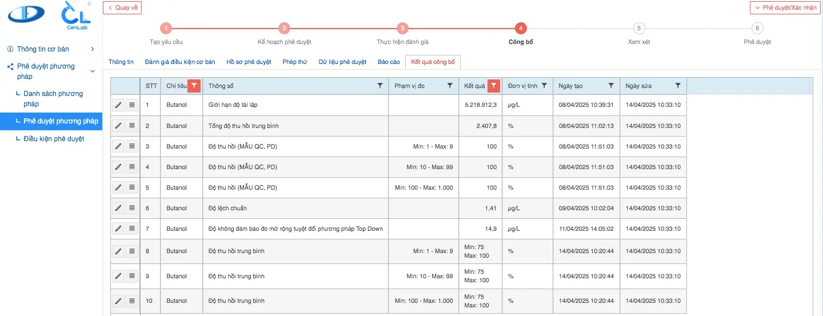Open the Phê duyệt/Xác nhận dropdown

786,7
